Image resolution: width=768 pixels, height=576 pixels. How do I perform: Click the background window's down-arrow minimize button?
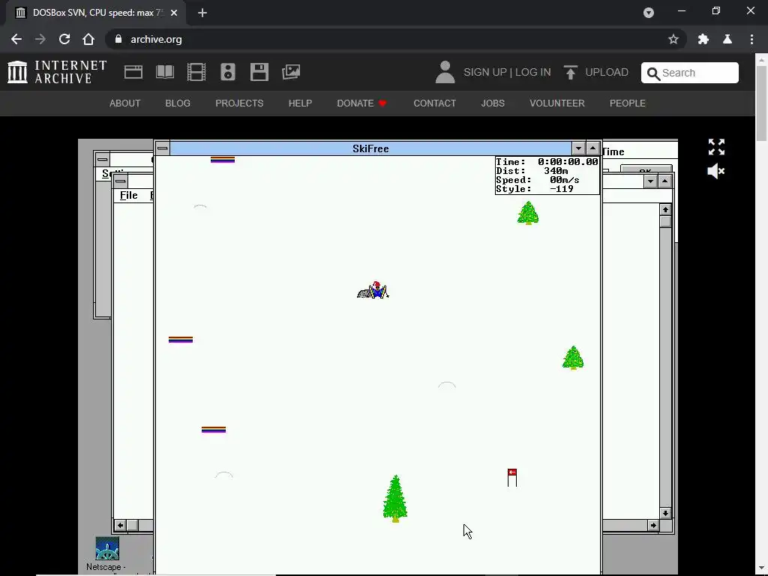650,181
